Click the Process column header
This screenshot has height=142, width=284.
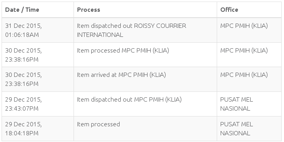click(89, 10)
